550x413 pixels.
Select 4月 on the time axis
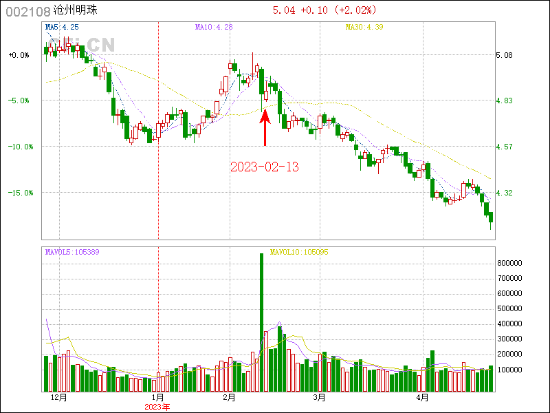pyautogui.click(x=423, y=398)
